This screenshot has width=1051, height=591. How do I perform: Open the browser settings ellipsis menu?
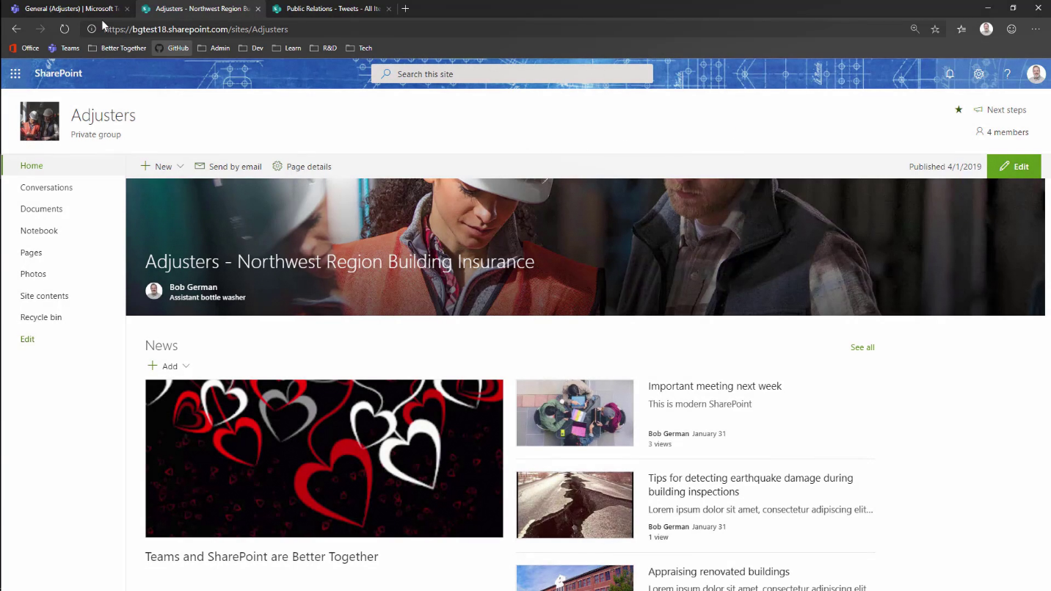[1036, 29]
